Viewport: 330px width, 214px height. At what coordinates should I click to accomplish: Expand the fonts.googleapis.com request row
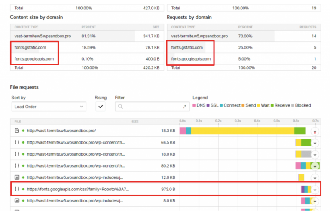pyautogui.click(x=315, y=189)
